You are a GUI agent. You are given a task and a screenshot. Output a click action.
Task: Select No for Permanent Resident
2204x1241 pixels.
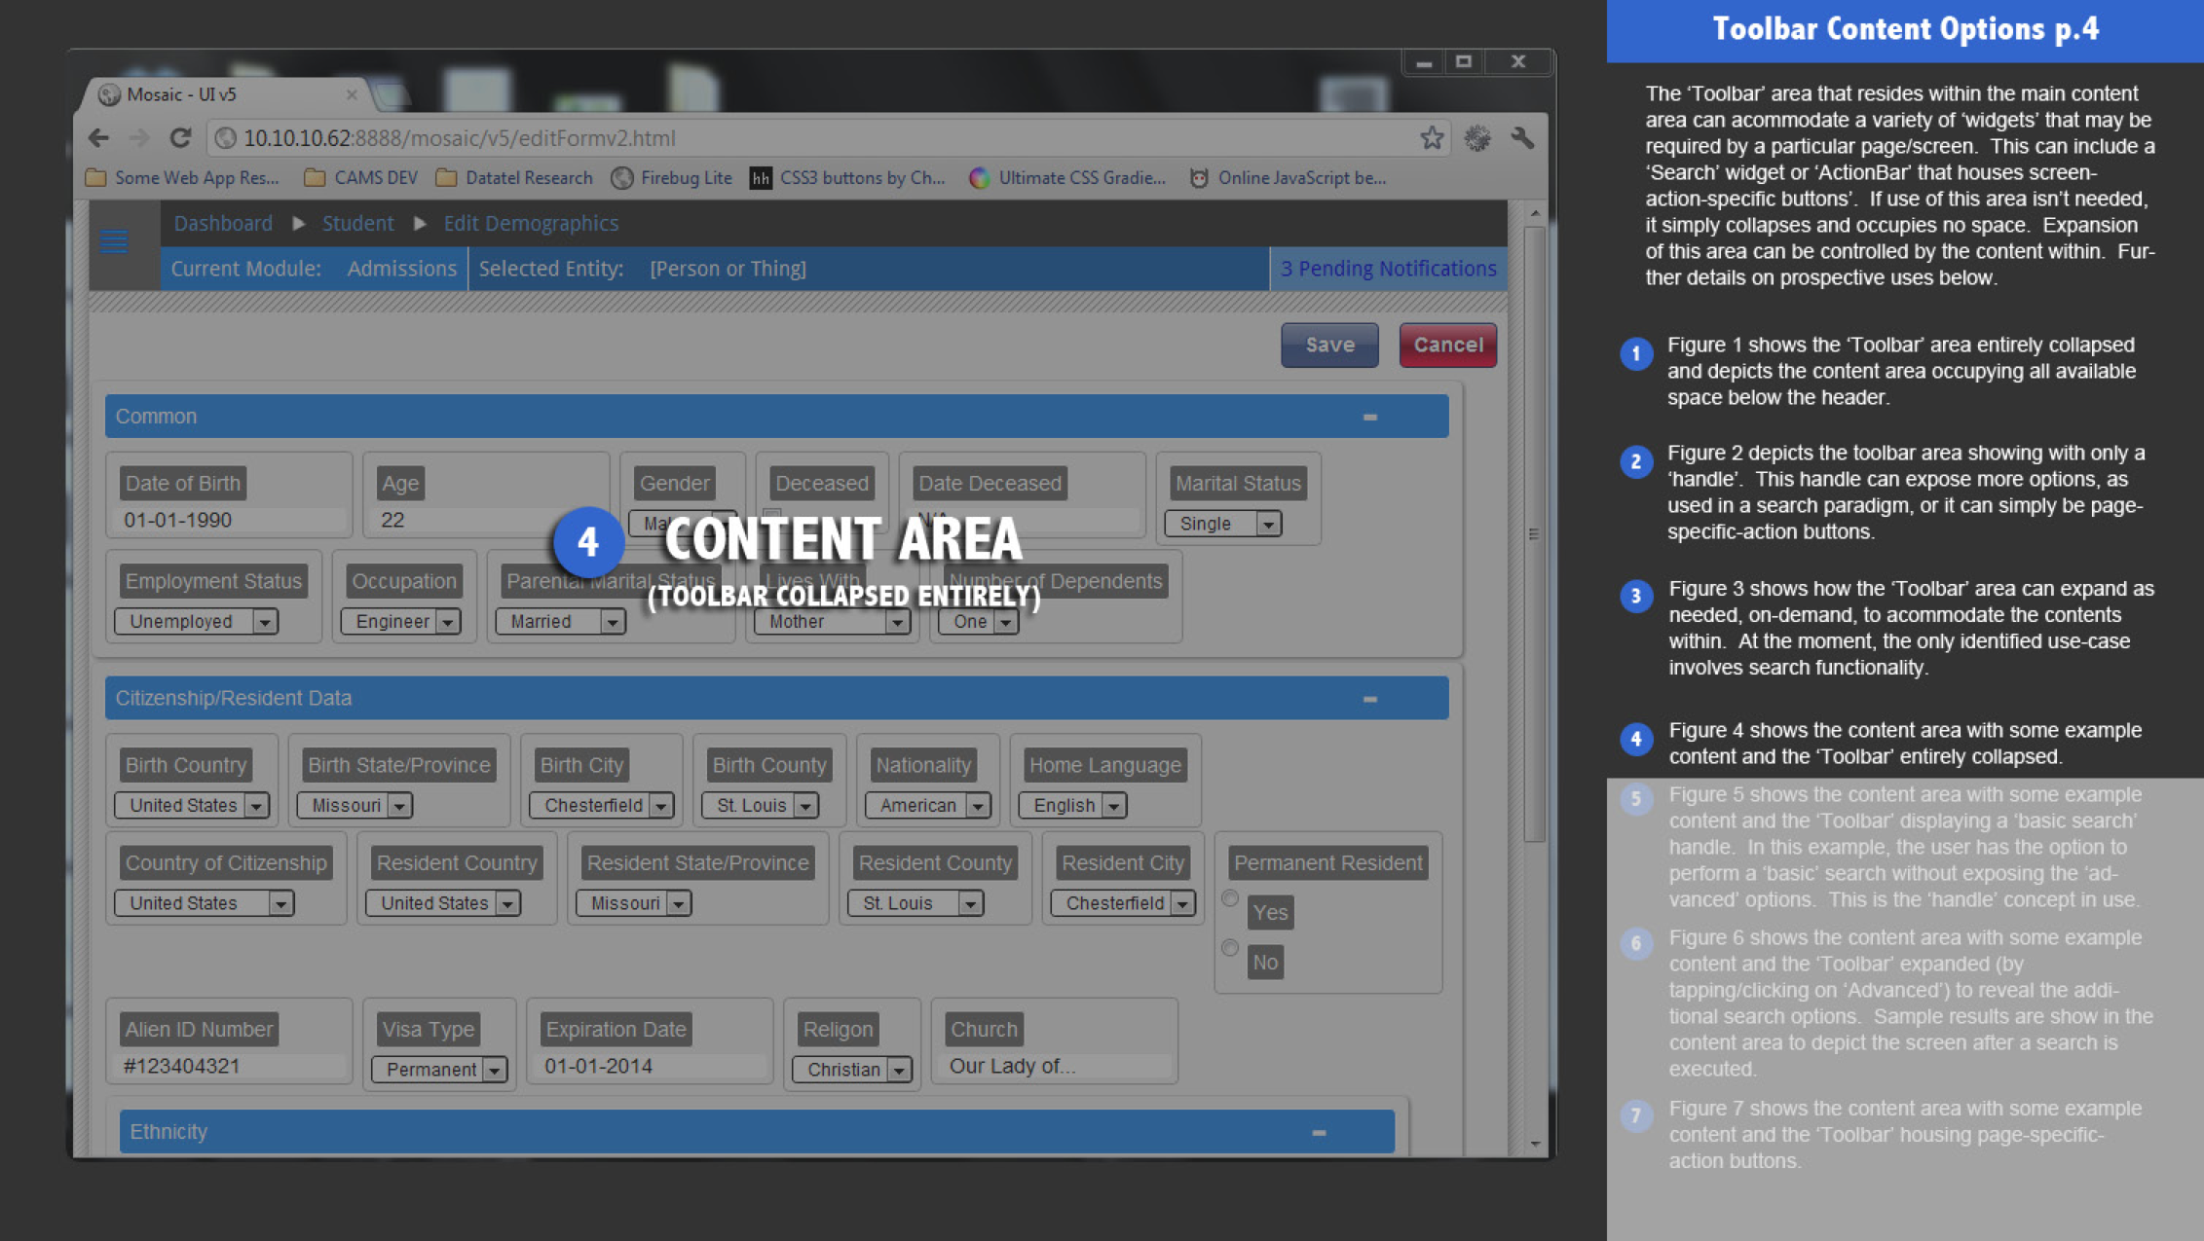coord(1230,948)
